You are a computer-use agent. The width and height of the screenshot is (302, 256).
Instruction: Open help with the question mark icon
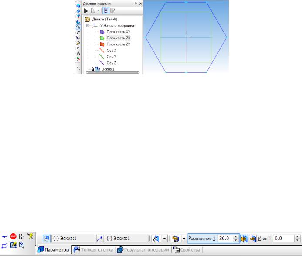tap(22, 245)
